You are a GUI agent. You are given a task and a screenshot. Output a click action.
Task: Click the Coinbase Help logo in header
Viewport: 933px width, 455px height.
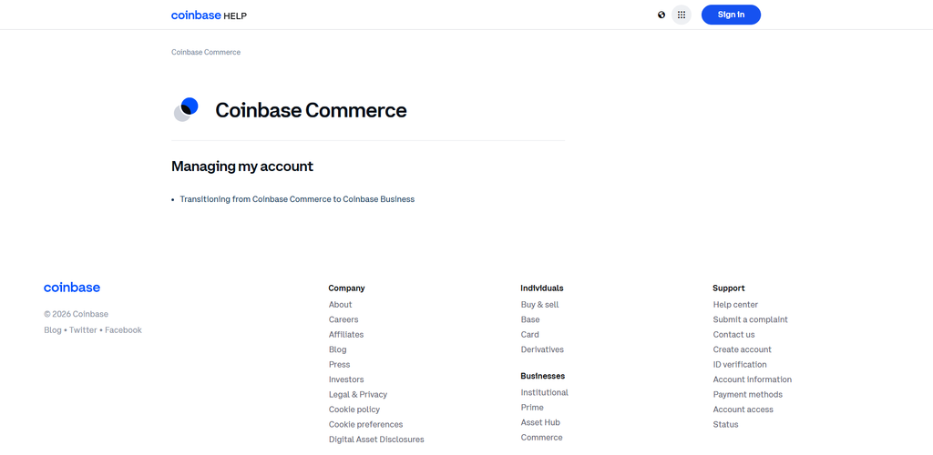[x=209, y=15]
